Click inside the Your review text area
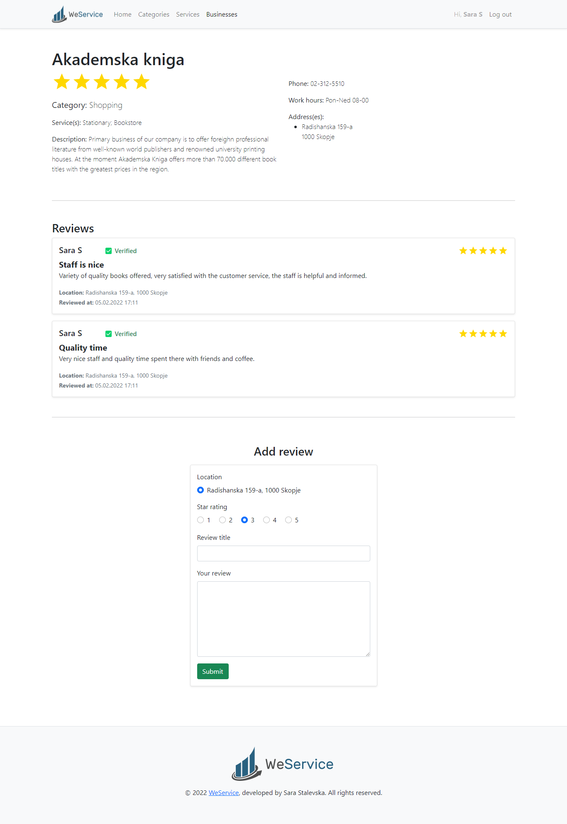Screen dimensions: 567x824 283,619
